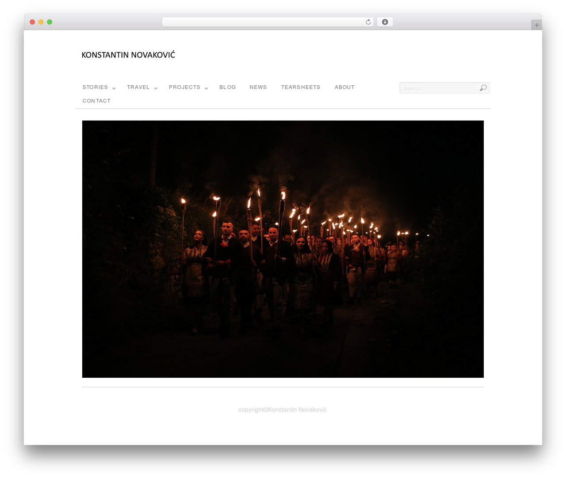Open the Stories menu
This screenshot has height=479, width=566.
pos(95,87)
